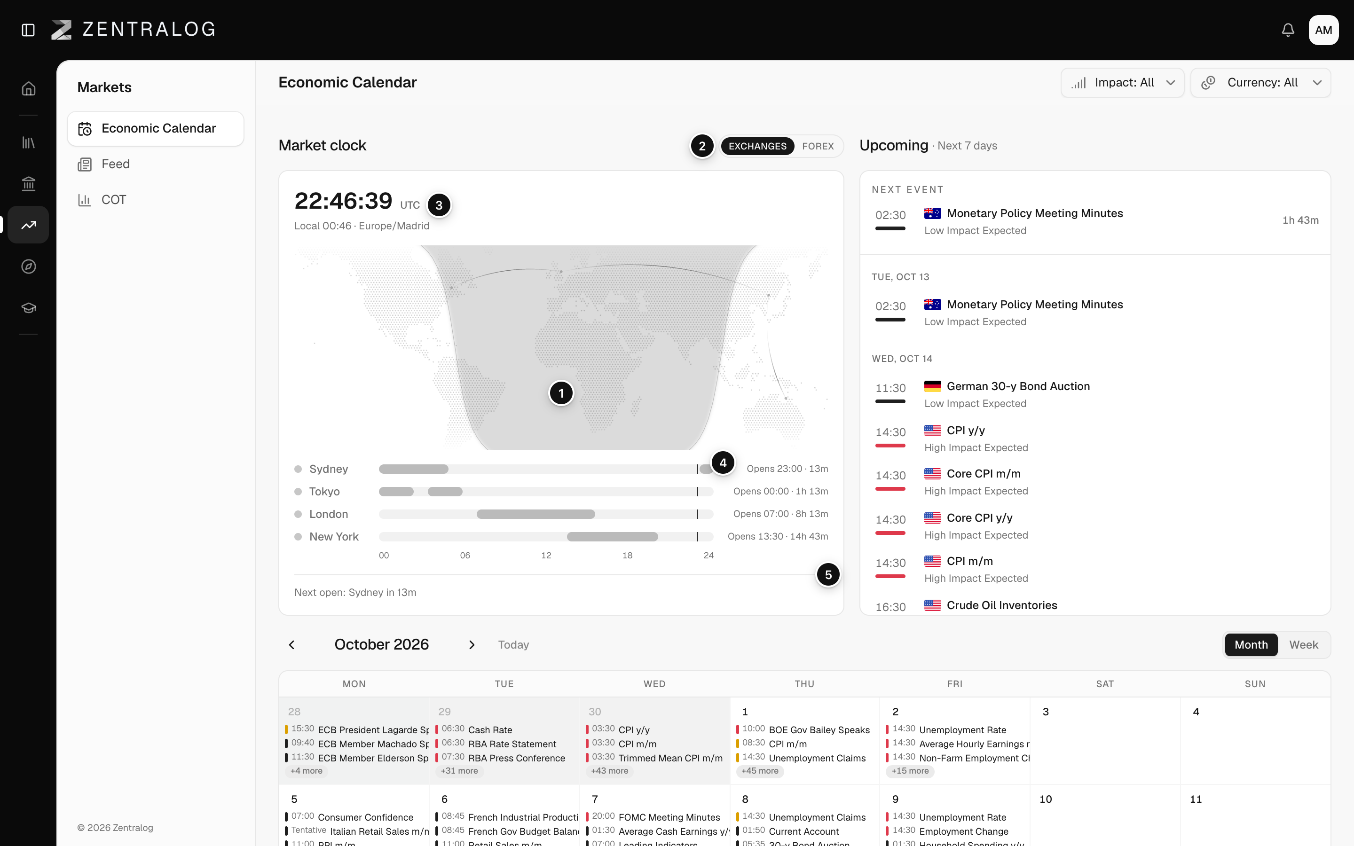Image resolution: width=1354 pixels, height=846 pixels.
Task: Expand +45 more on October 1
Action: [760, 771]
